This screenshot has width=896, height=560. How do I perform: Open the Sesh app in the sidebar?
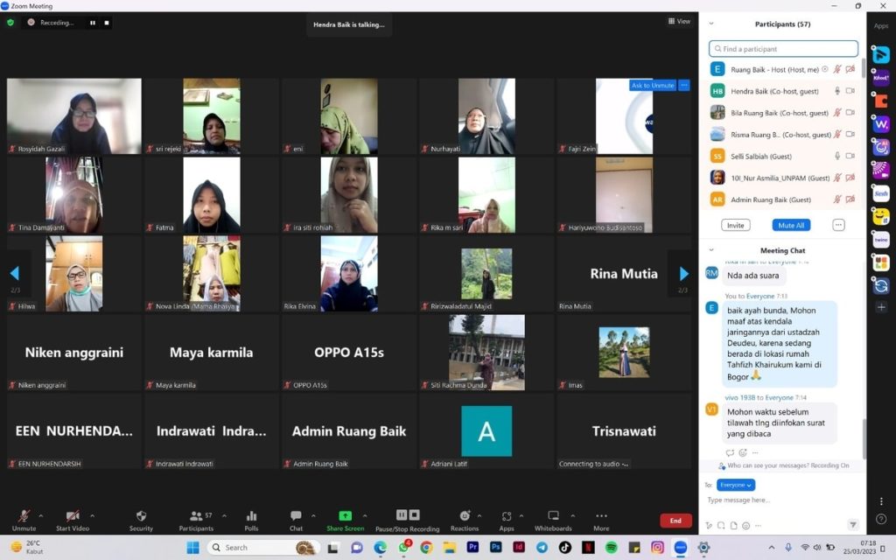[x=881, y=193]
